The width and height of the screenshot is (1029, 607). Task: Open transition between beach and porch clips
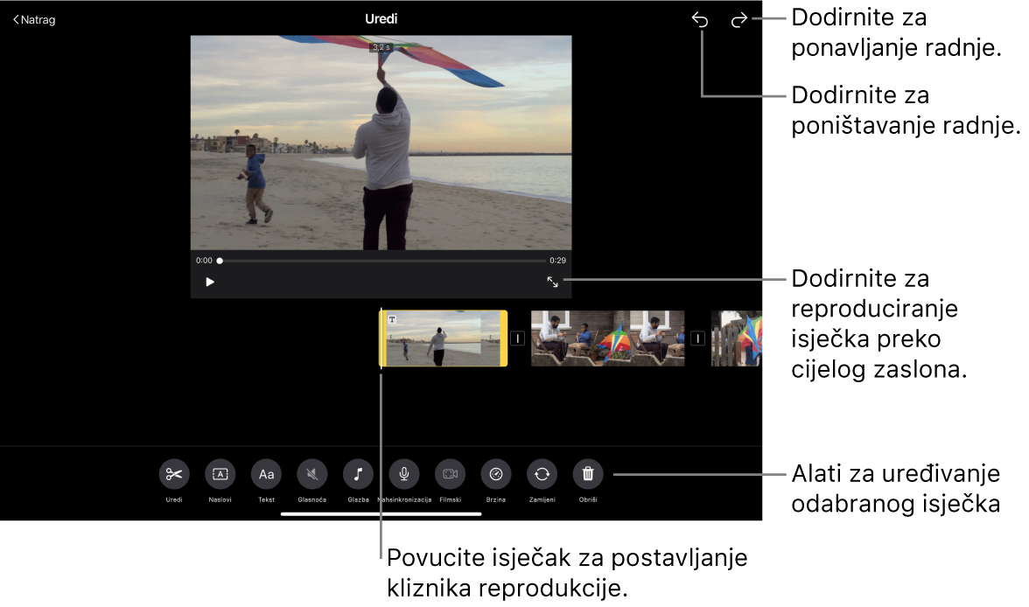coord(517,338)
